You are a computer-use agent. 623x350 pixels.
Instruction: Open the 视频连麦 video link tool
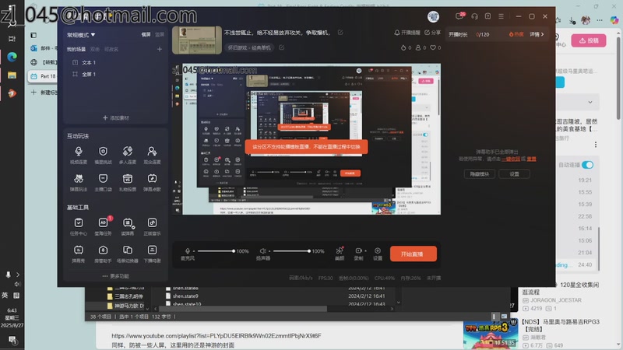(x=79, y=154)
